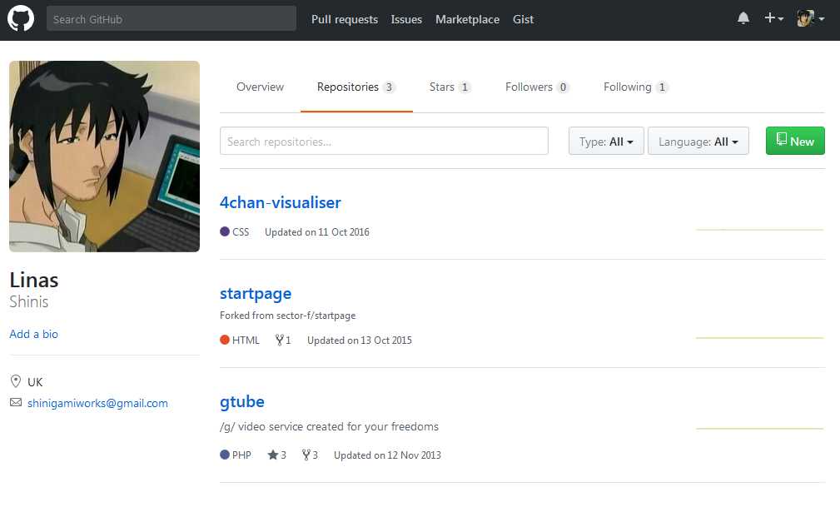Open Marketplace in the top bar

coord(467,19)
